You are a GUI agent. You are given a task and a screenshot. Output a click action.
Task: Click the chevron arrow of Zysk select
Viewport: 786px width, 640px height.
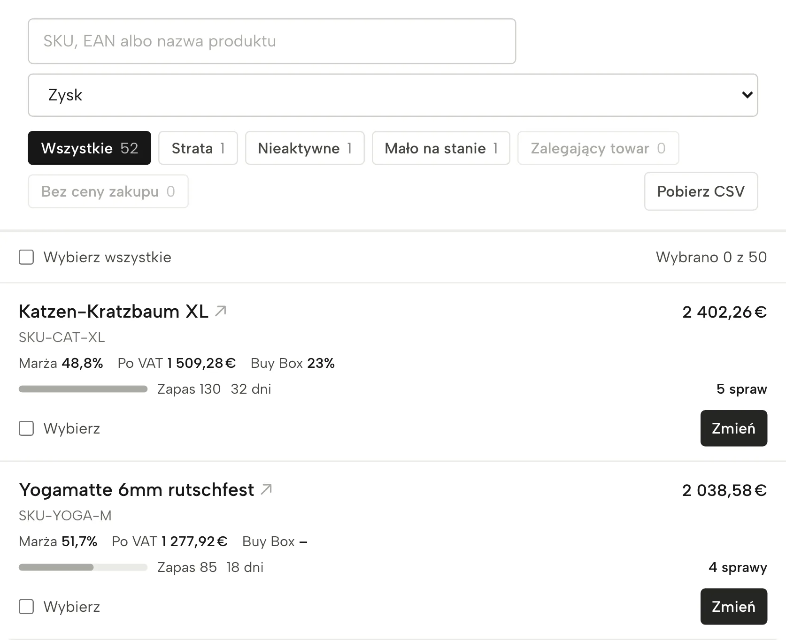(747, 95)
